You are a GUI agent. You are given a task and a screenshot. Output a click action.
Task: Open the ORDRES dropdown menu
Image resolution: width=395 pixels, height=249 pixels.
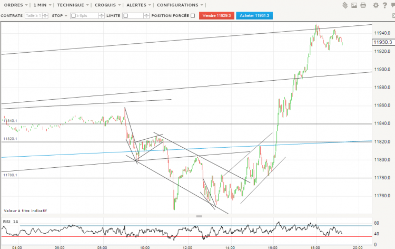16,5
